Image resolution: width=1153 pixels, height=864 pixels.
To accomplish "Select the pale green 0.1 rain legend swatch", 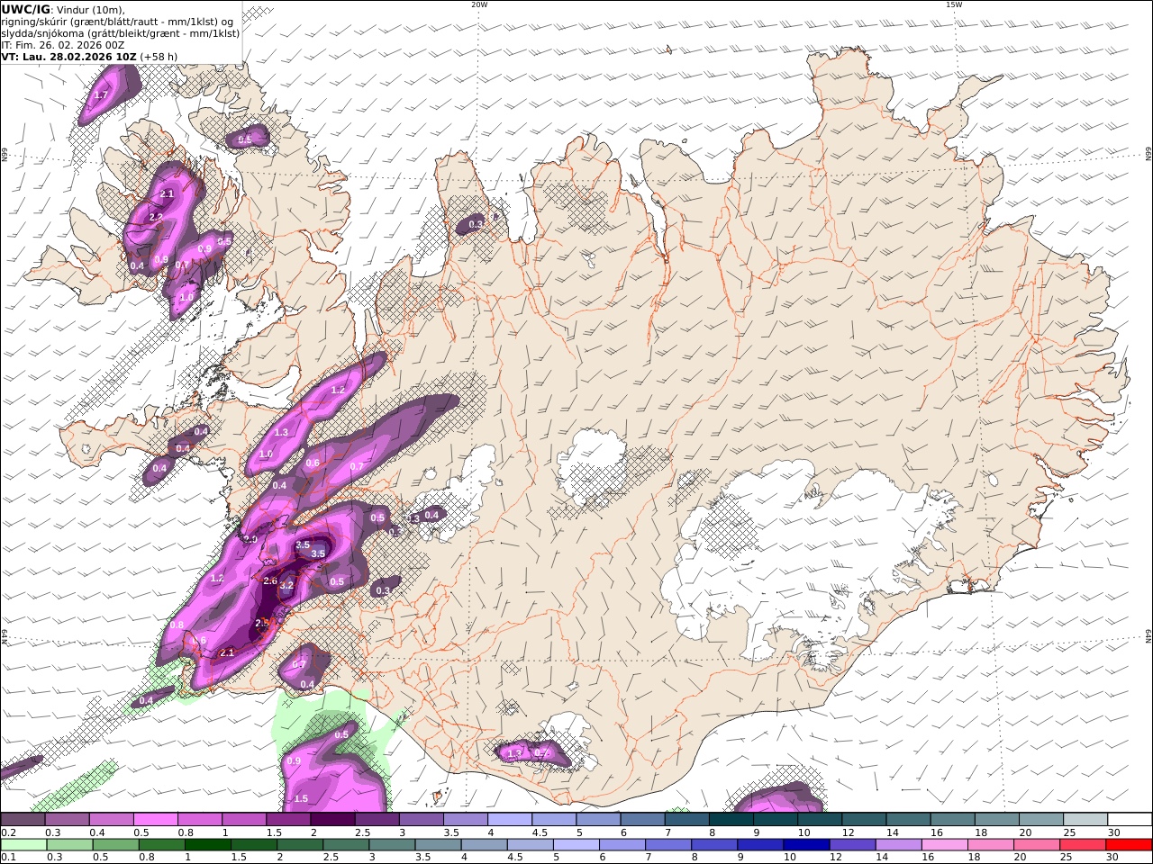I will [x=23, y=845].
